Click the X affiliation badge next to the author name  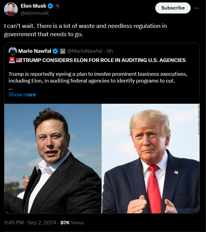coord(57,6)
